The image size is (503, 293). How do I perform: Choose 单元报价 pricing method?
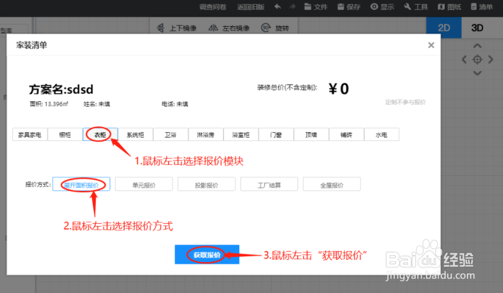[144, 185]
